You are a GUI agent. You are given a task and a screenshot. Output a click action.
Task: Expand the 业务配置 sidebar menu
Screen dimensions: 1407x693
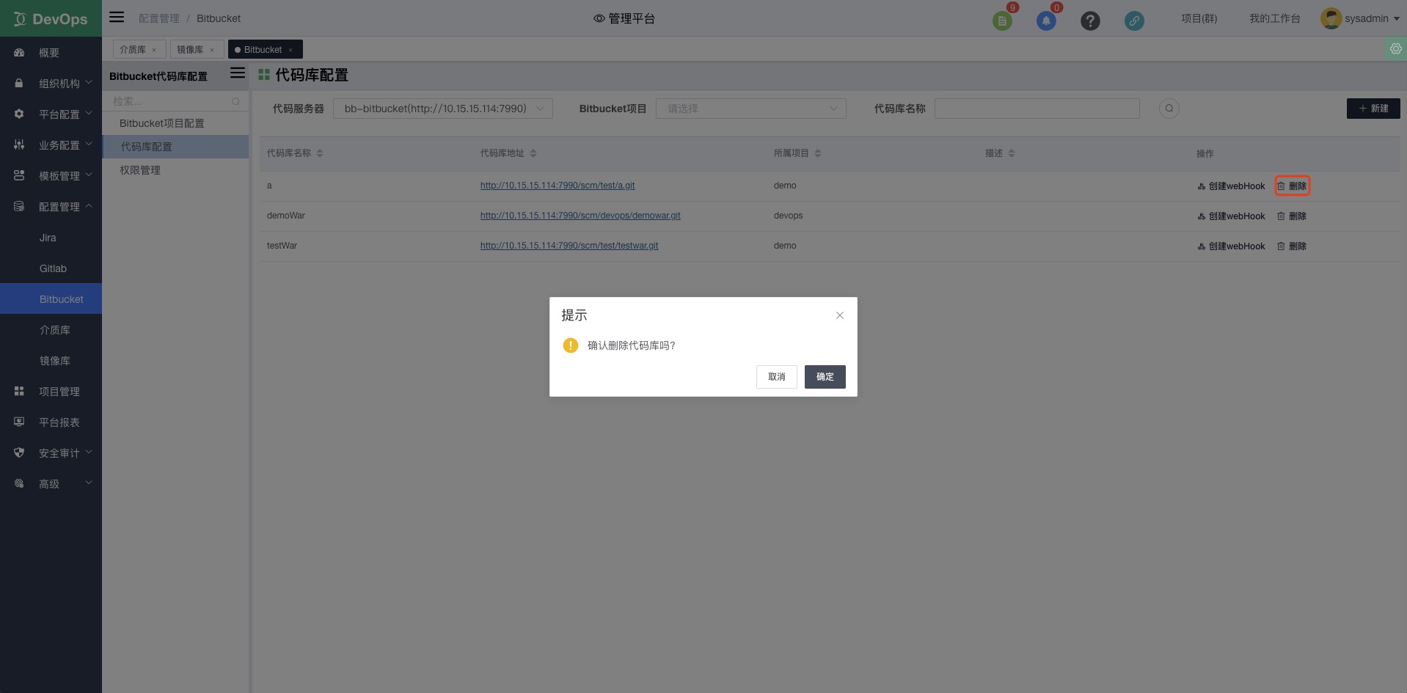point(51,145)
